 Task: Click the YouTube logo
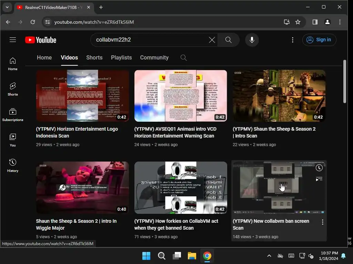point(41,40)
